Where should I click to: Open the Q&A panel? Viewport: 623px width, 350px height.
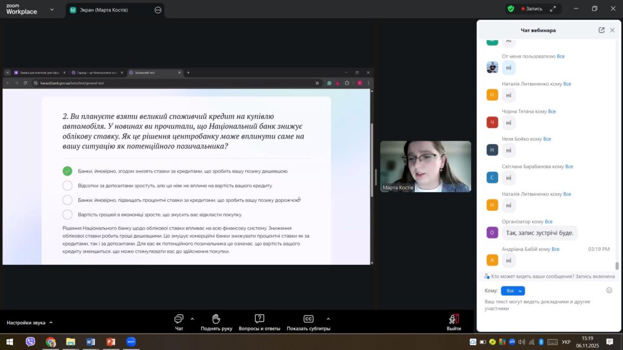[259, 319]
